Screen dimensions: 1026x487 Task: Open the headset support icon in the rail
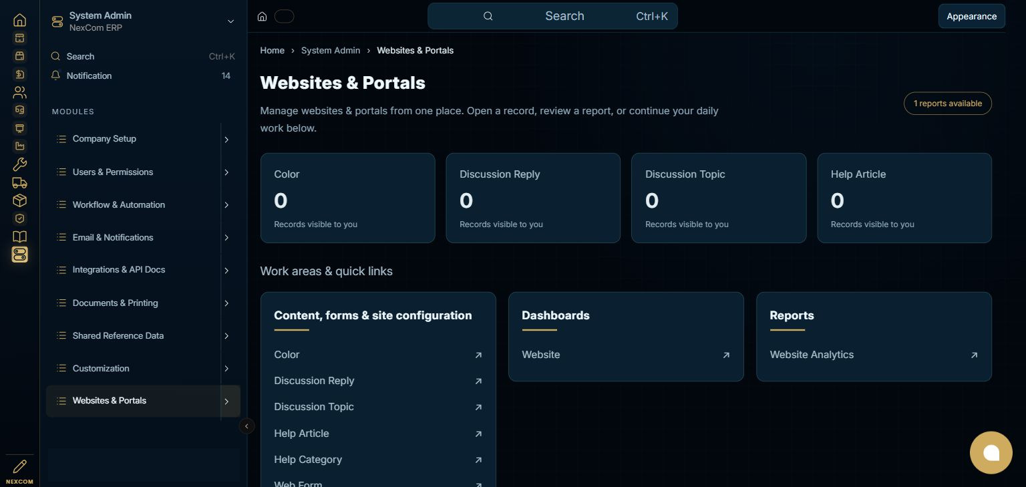[x=19, y=110]
